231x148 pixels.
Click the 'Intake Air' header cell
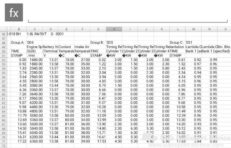[x=82, y=47]
